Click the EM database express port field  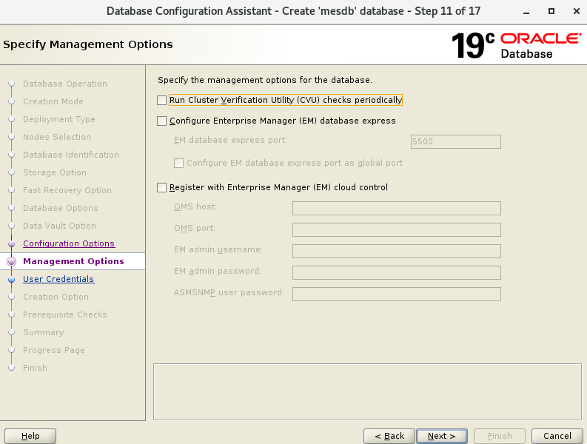455,142
